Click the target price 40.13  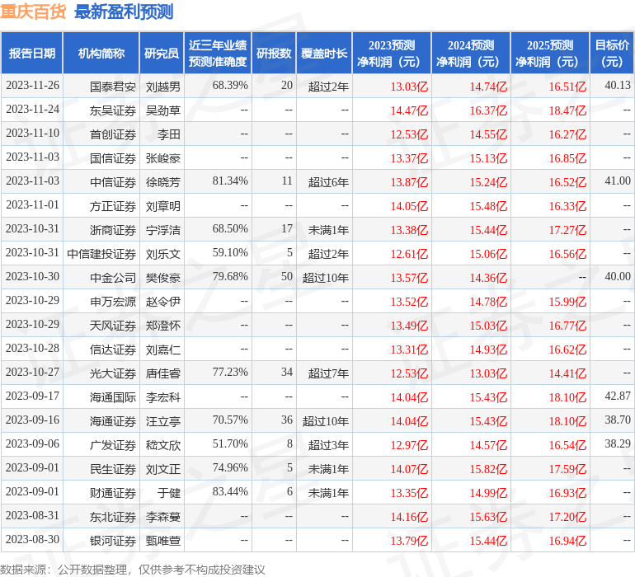coord(618,85)
